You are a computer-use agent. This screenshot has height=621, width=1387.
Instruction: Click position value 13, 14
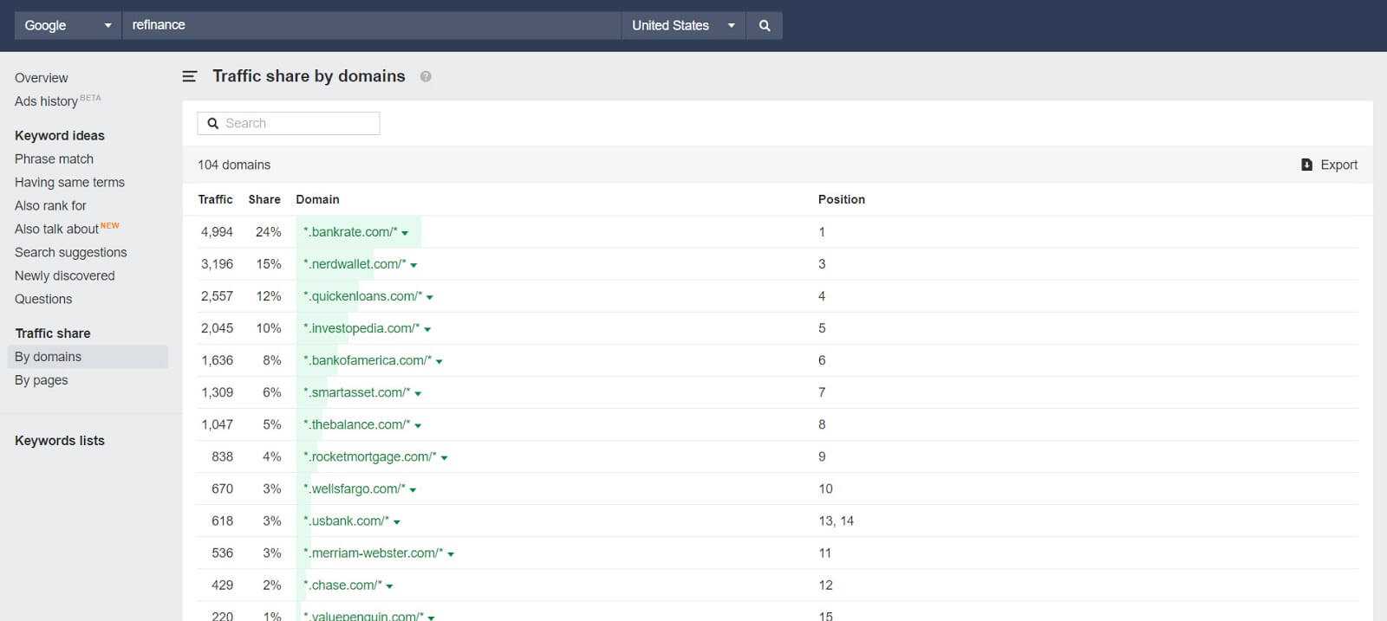(836, 521)
